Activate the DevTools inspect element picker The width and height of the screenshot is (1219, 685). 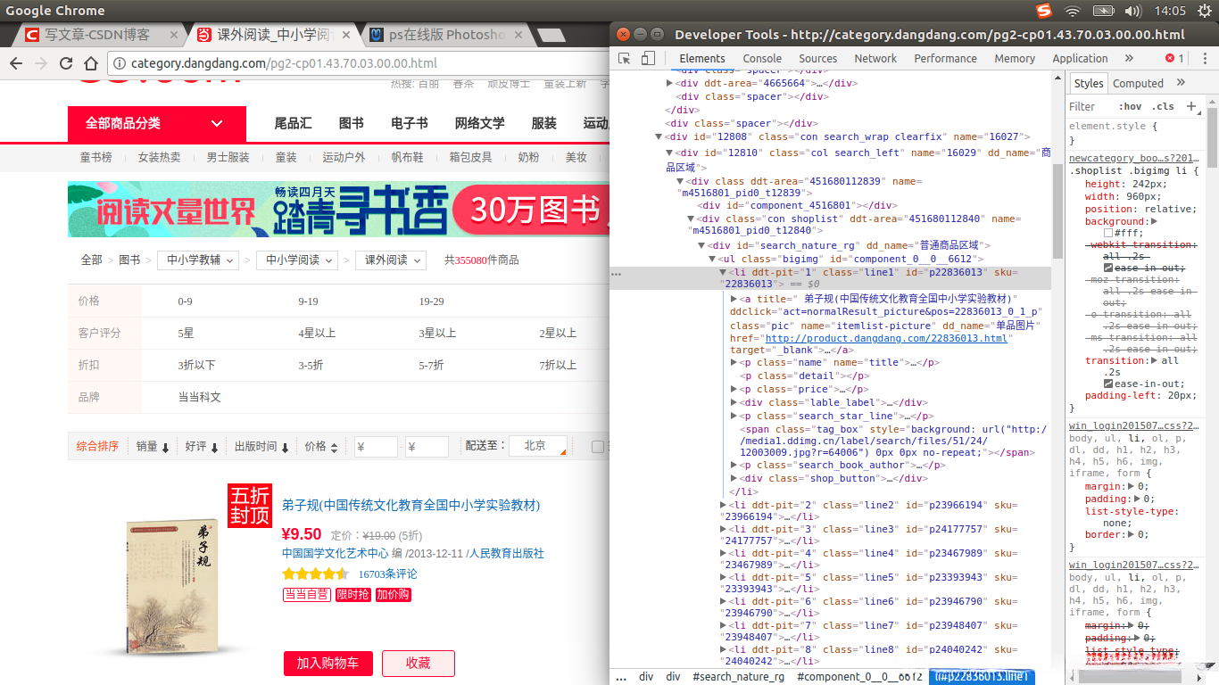click(x=625, y=59)
